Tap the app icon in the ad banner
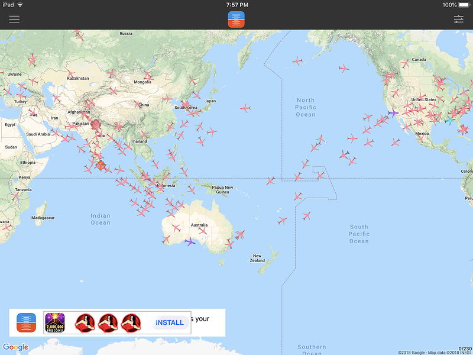The image size is (473, 355). pos(26,322)
